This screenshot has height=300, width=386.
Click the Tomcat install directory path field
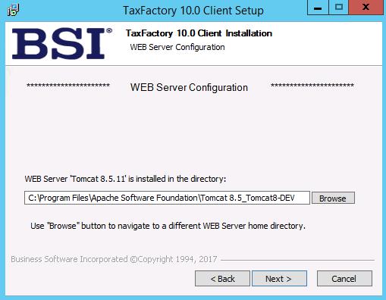167,198
